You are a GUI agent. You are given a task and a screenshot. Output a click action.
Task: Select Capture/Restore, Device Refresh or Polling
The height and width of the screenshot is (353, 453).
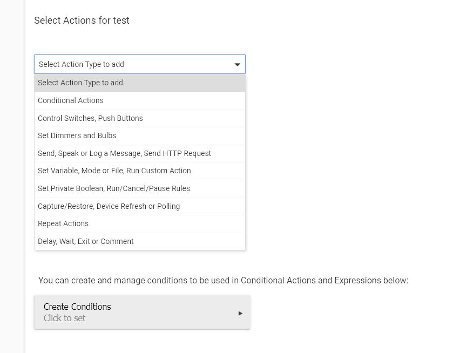(x=140, y=206)
